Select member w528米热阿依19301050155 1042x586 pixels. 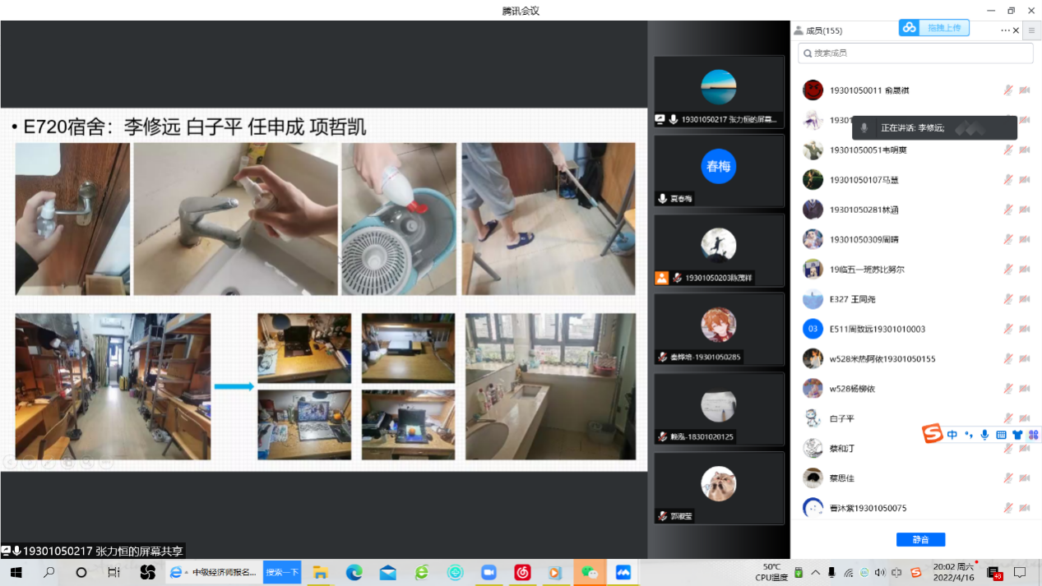coord(915,359)
